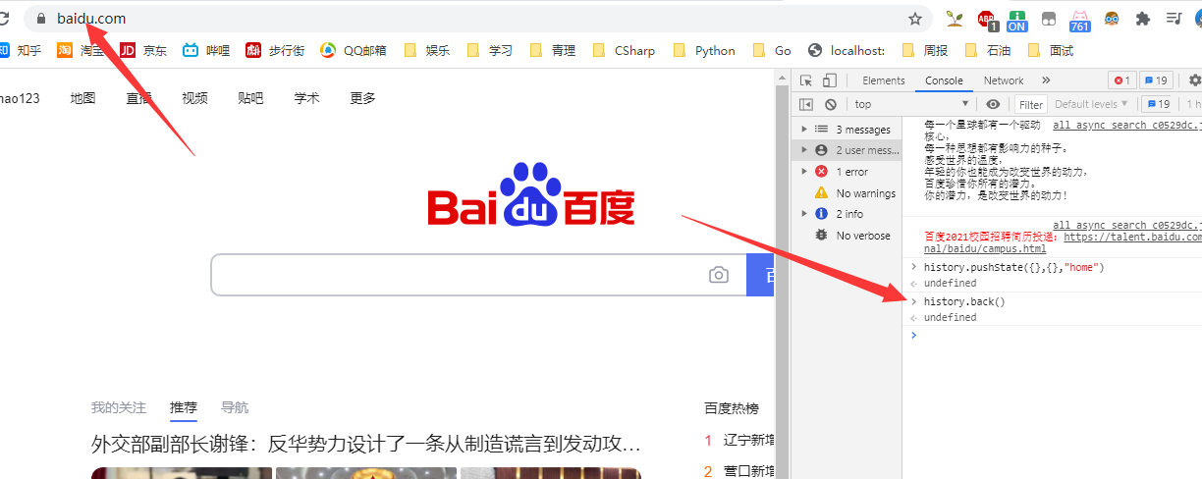
Task: Select the 我的关注 feed tab
Action: pyautogui.click(x=119, y=407)
